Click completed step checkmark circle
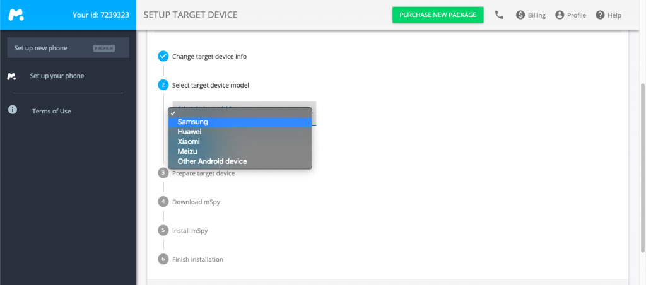 [163, 56]
